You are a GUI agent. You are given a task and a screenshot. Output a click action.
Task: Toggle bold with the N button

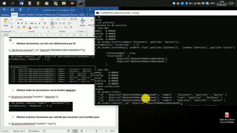point(18,23)
